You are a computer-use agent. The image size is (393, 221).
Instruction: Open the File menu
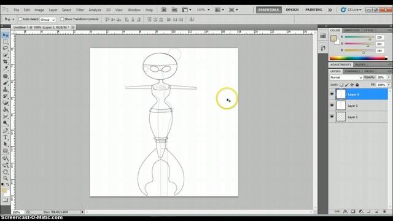click(17, 10)
